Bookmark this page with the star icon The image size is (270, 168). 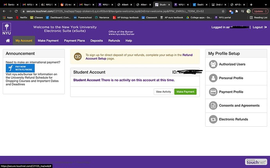click(x=223, y=11)
